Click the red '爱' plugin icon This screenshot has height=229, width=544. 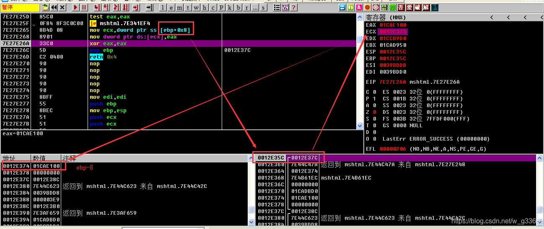[409, 7]
